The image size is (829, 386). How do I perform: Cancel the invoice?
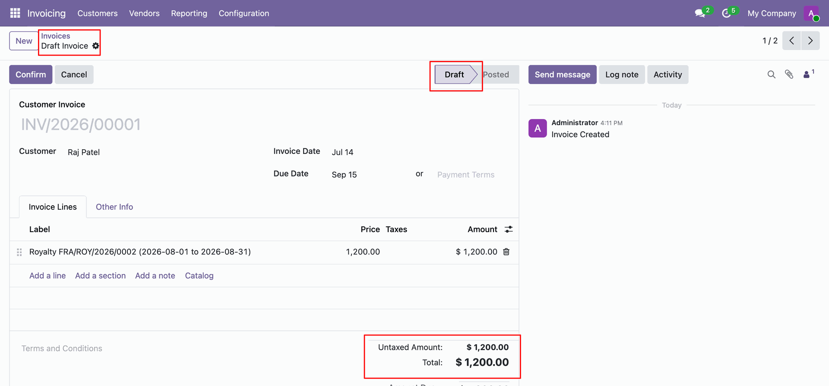point(74,75)
